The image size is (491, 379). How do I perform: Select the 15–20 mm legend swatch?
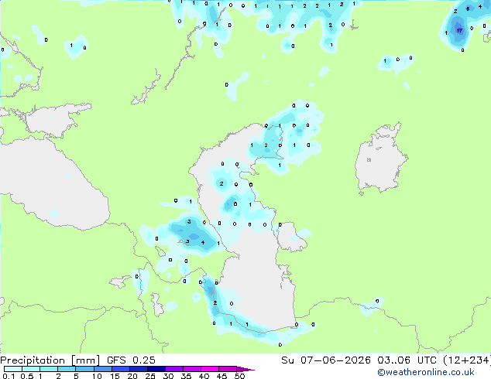coord(120,369)
